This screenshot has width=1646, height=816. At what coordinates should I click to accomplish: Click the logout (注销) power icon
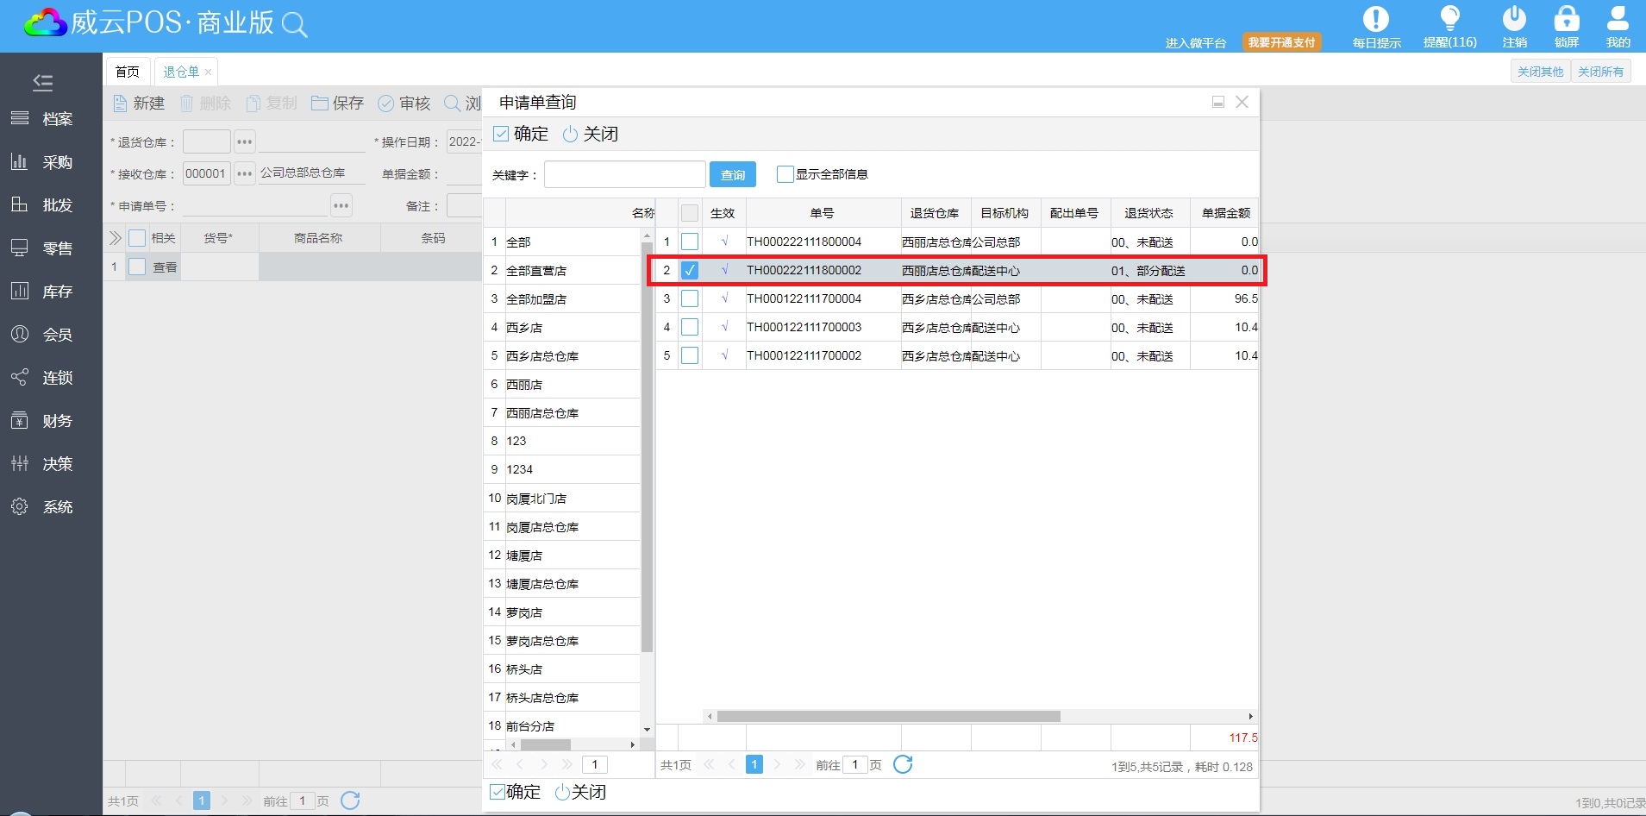pos(1514,20)
